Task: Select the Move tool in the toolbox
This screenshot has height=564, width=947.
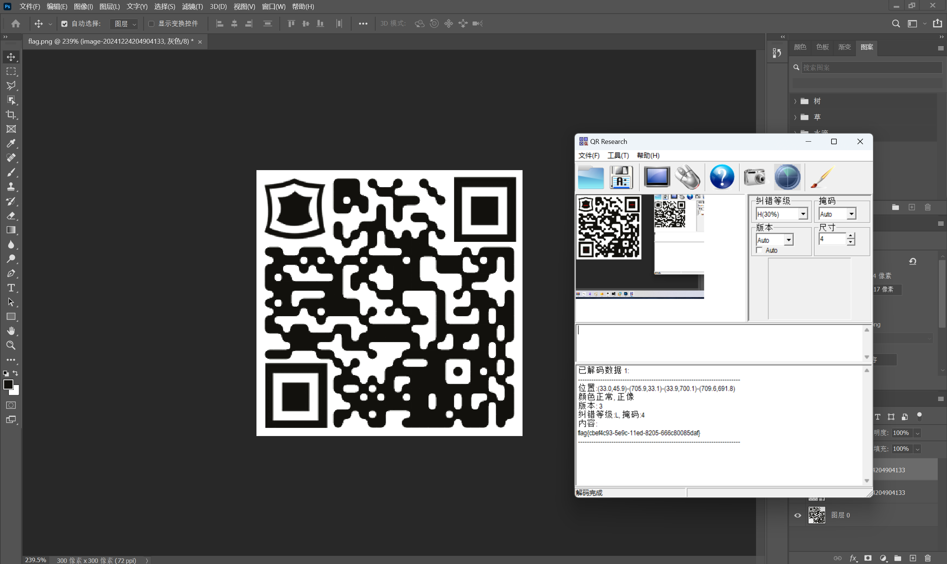Action: (11, 57)
